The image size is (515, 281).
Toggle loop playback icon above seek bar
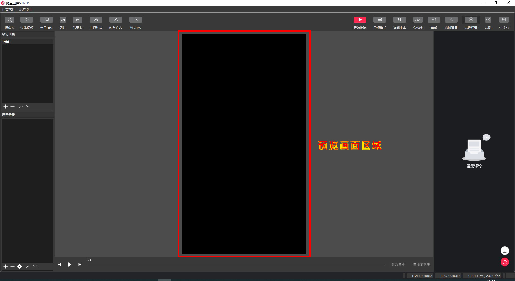pos(89,260)
